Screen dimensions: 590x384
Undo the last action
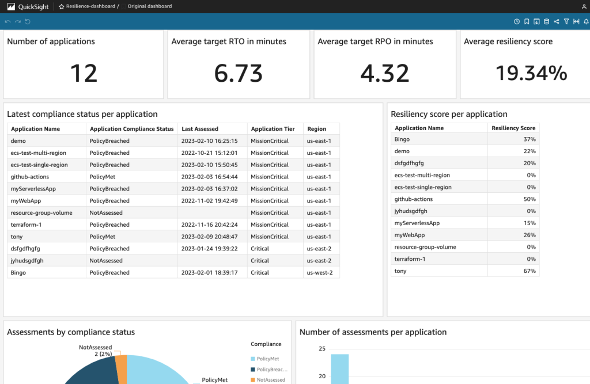pyautogui.click(x=7, y=21)
